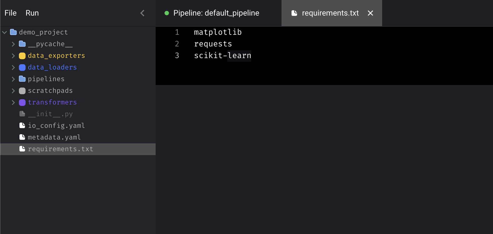Expand the scratchpads folder chevron
Viewport: 493px width, 234px height.
(13, 91)
